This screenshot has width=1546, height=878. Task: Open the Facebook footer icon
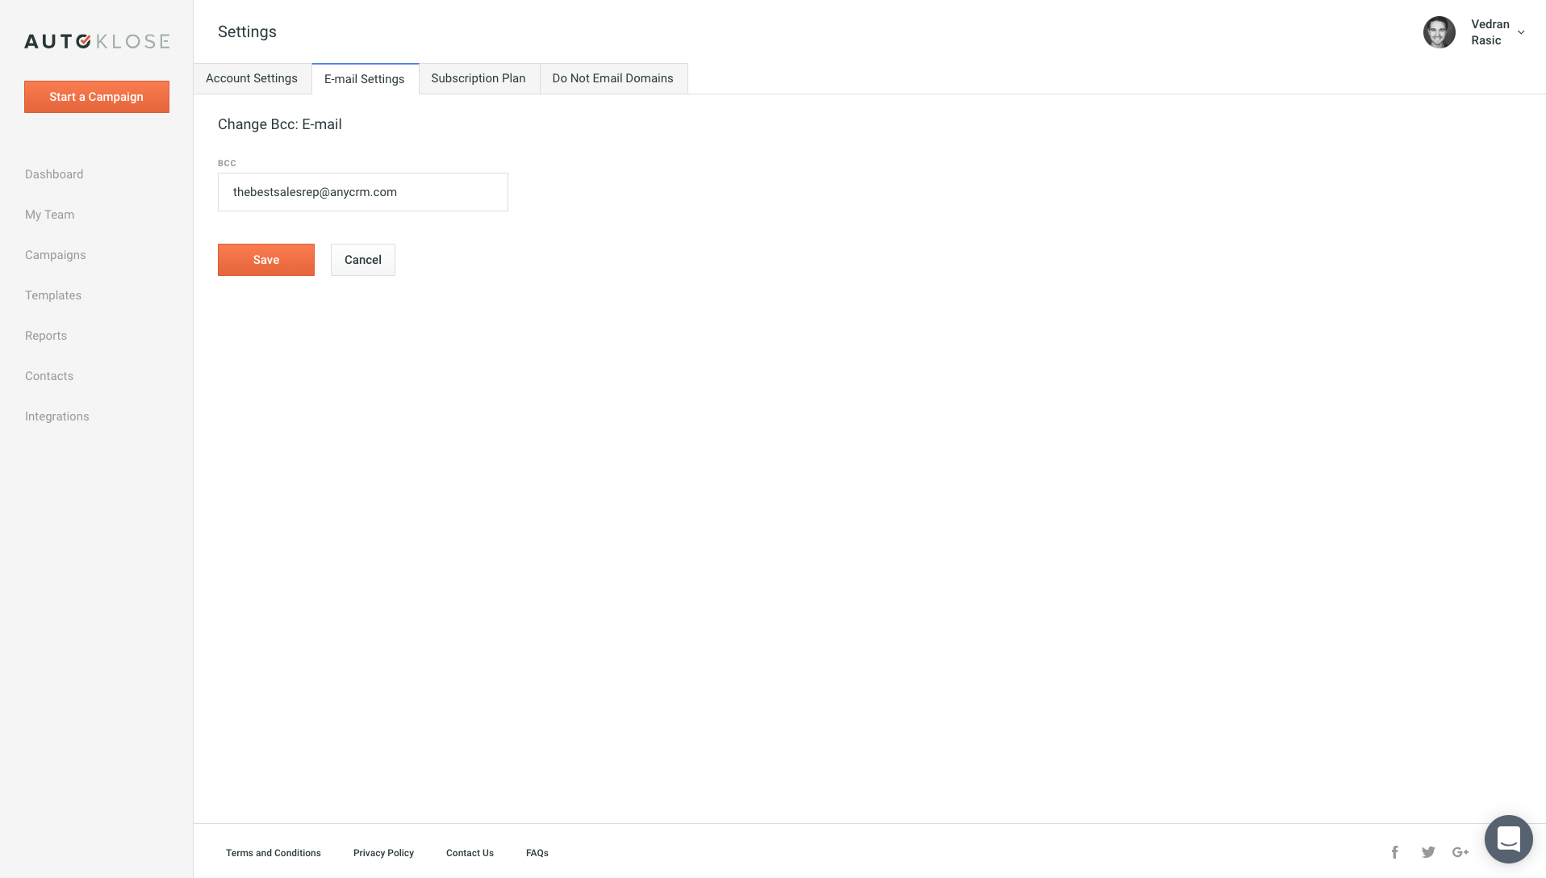coord(1394,852)
